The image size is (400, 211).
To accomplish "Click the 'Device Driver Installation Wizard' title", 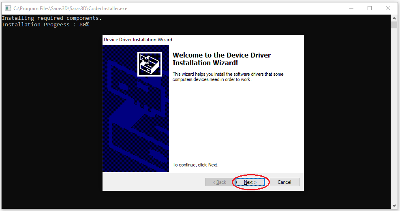I will coord(138,40).
